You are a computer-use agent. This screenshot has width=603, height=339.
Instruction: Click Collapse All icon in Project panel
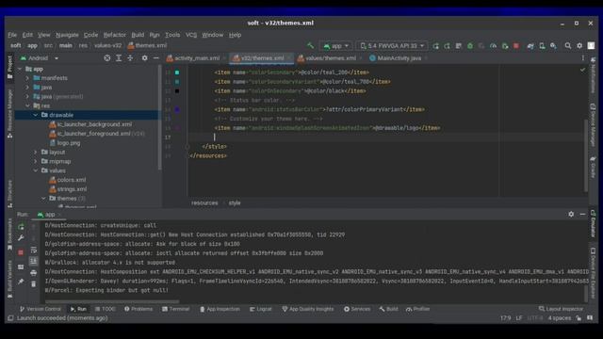click(130, 58)
